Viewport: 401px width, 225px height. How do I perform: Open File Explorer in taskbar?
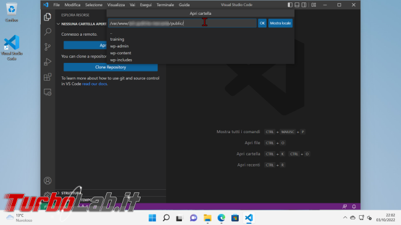point(207,218)
